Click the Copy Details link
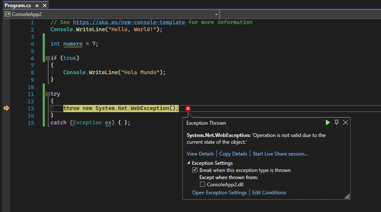Image resolution: width=381 pixels, height=212 pixels. point(233,154)
